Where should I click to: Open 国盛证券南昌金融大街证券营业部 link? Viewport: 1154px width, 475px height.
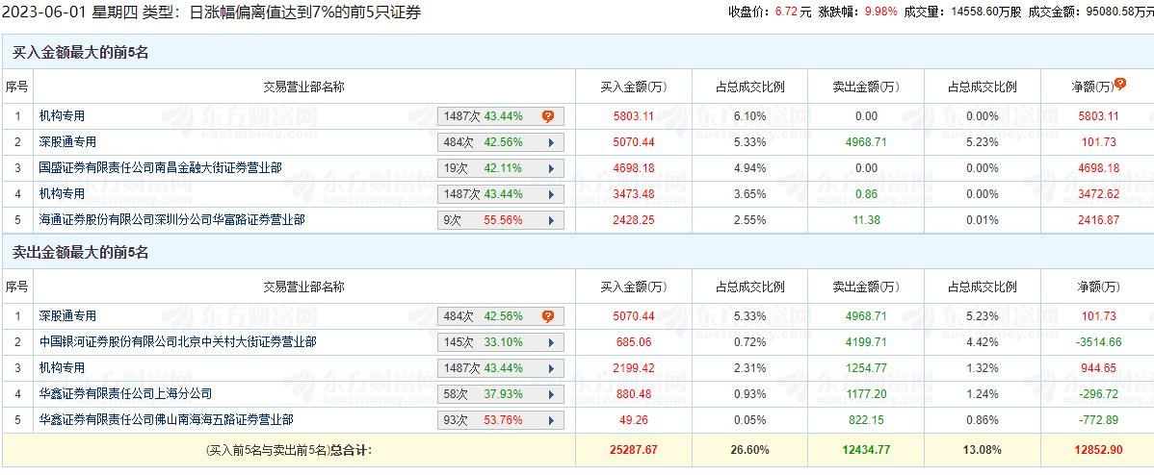[161, 168]
